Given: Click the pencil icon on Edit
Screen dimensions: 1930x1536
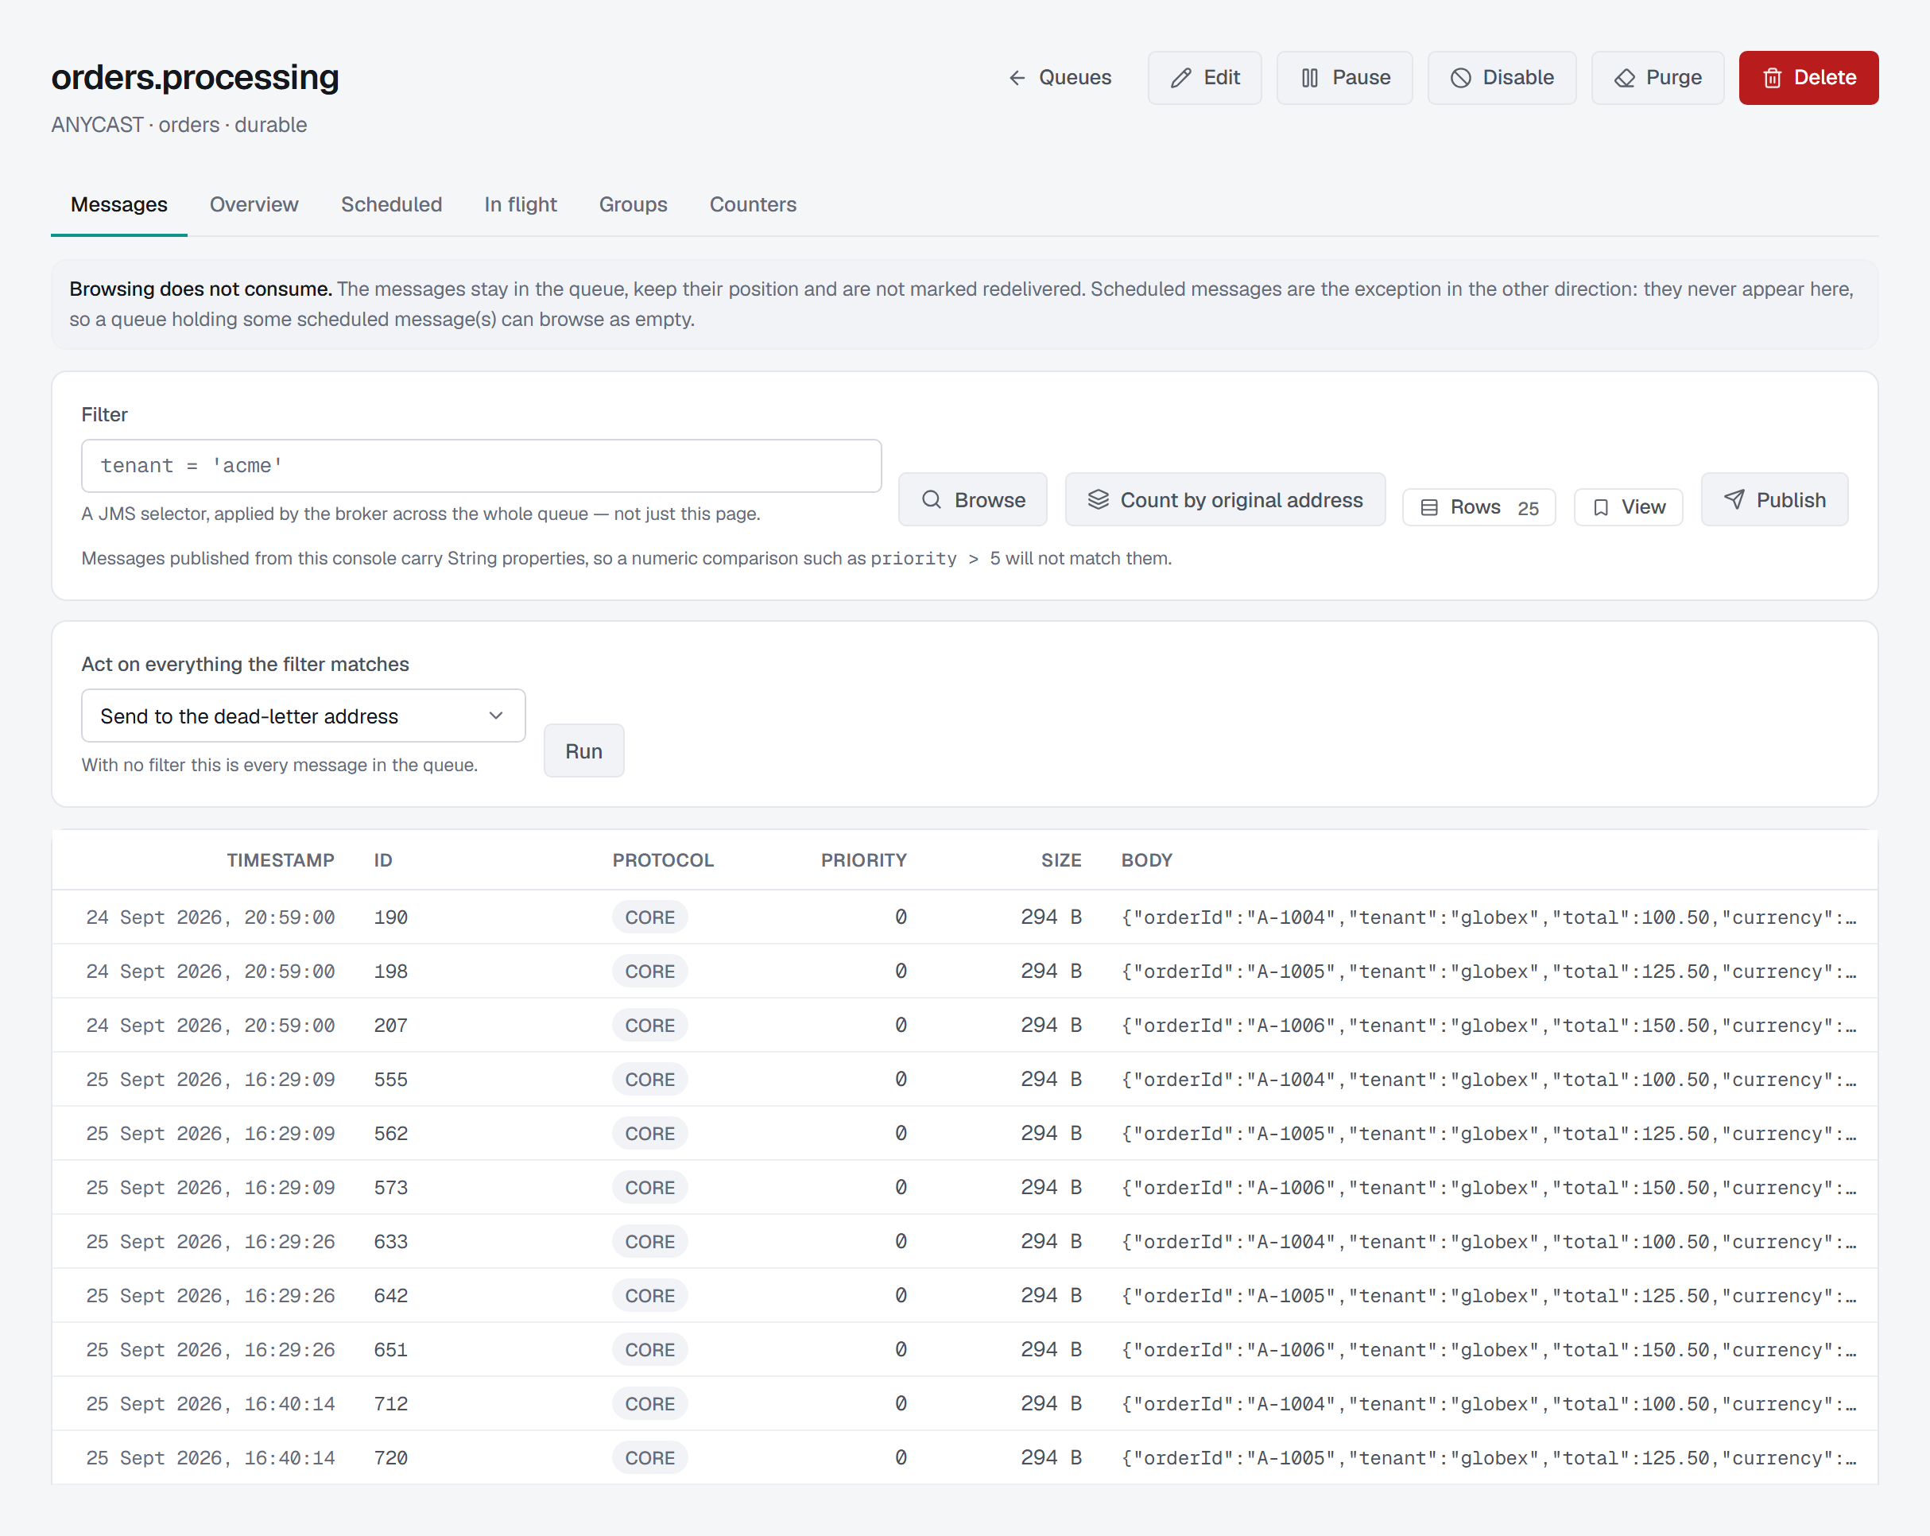Looking at the screenshot, I should click(x=1180, y=78).
